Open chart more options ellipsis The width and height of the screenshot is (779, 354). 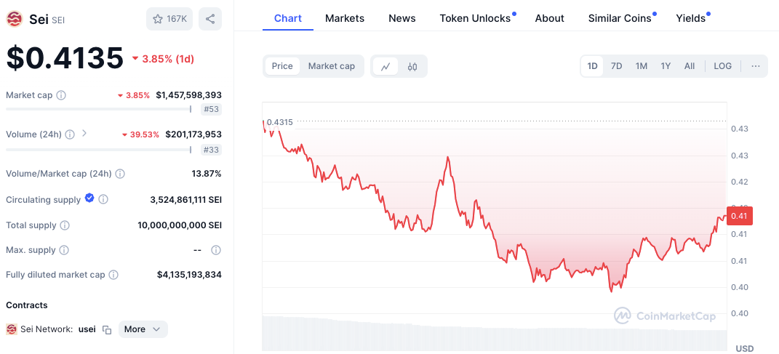coord(756,66)
